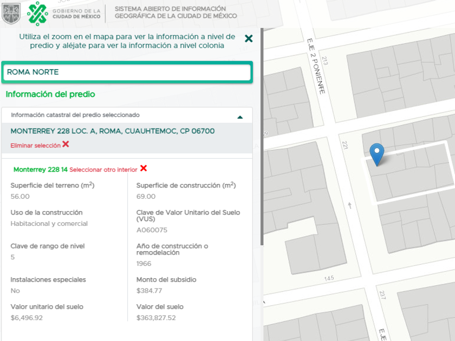
Task: Click red X next to Seleccionar otro interior
Action: (144, 168)
